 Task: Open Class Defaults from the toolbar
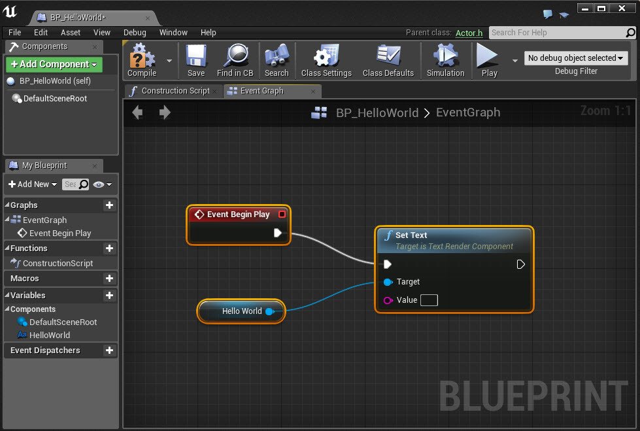click(388, 57)
